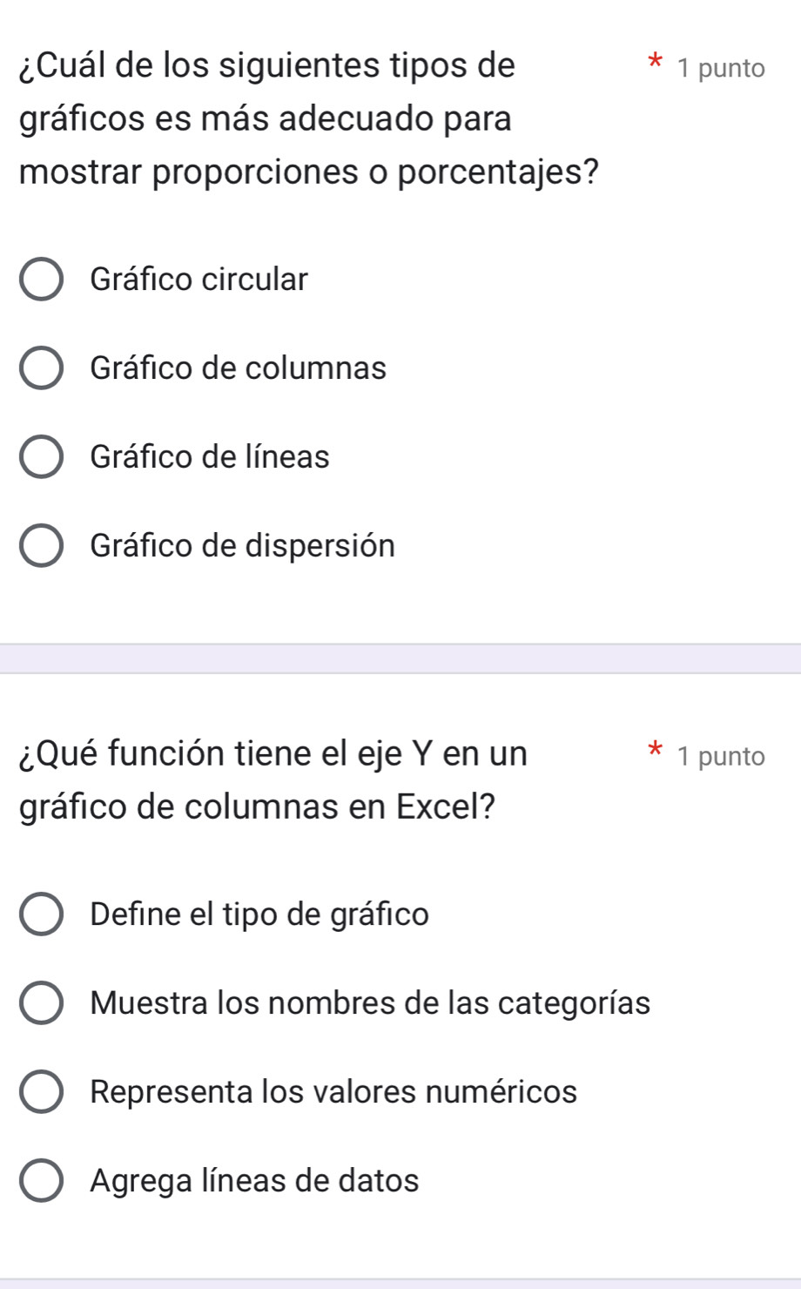
Task: Click the question about eje Y en Excel
Action: click(x=273, y=779)
